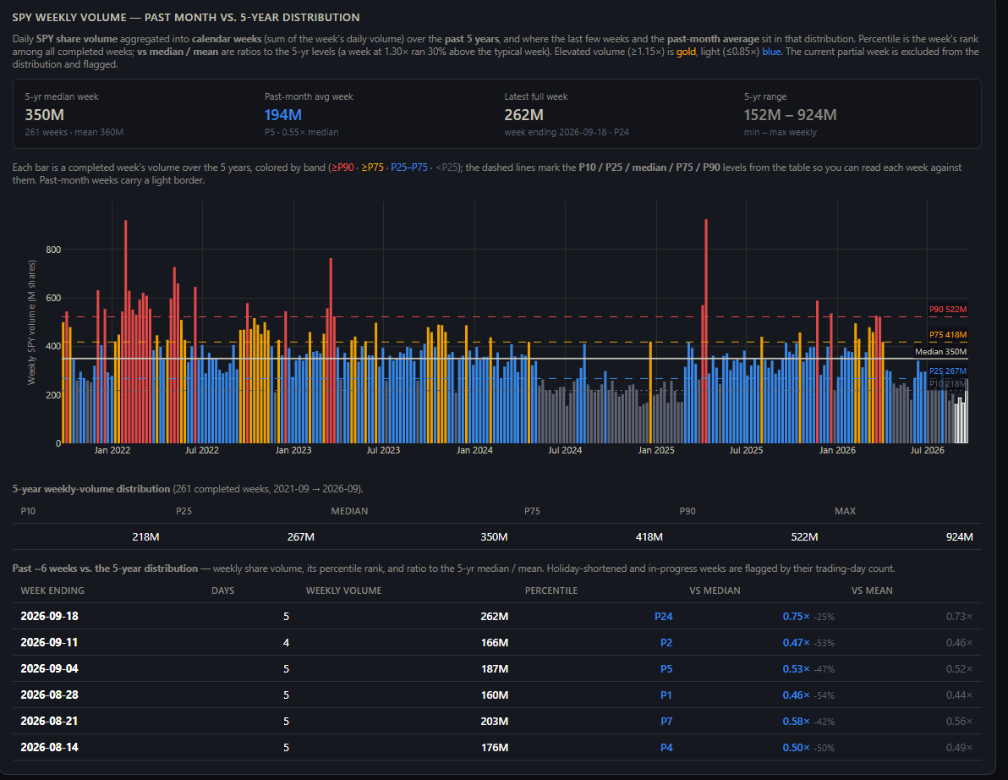Screen dimensions: 1008x780
Task: Click the '160M' weekly volume cell
Action: [495, 695]
